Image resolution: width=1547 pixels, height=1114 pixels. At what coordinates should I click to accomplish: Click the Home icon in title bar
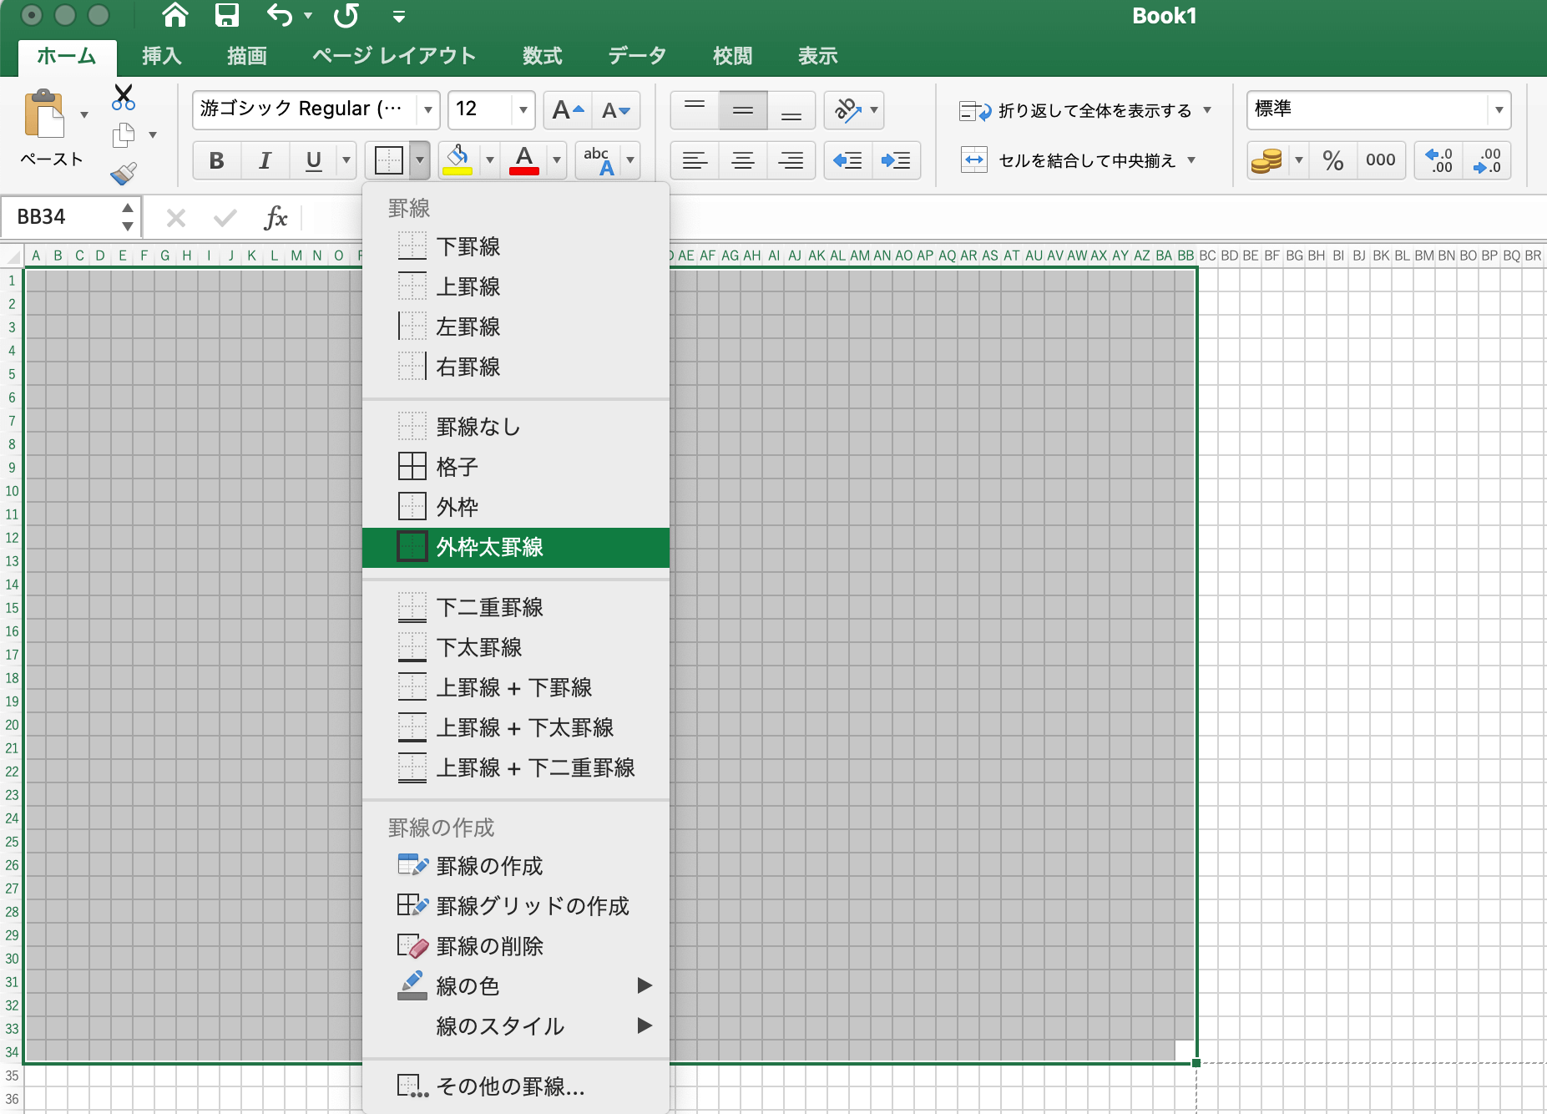point(174,15)
